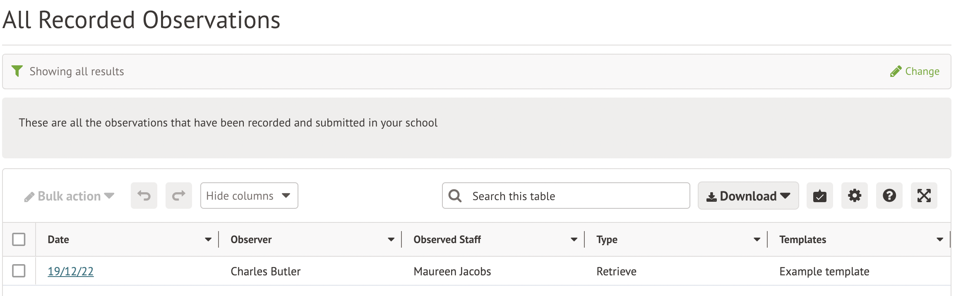The width and height of the screenshot is (956, 296).
Task: Select the 19/12/22 observation row checkbox
Action: 19,271
